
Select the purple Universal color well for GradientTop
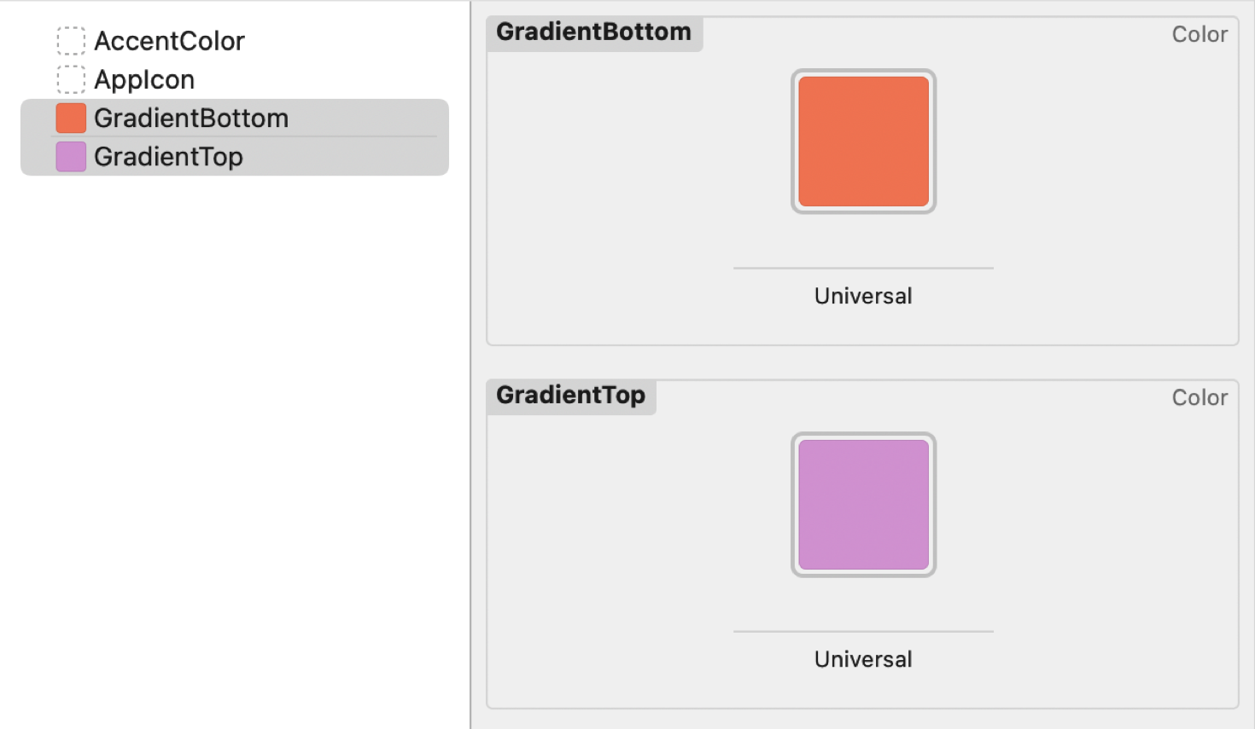point(862,505)
